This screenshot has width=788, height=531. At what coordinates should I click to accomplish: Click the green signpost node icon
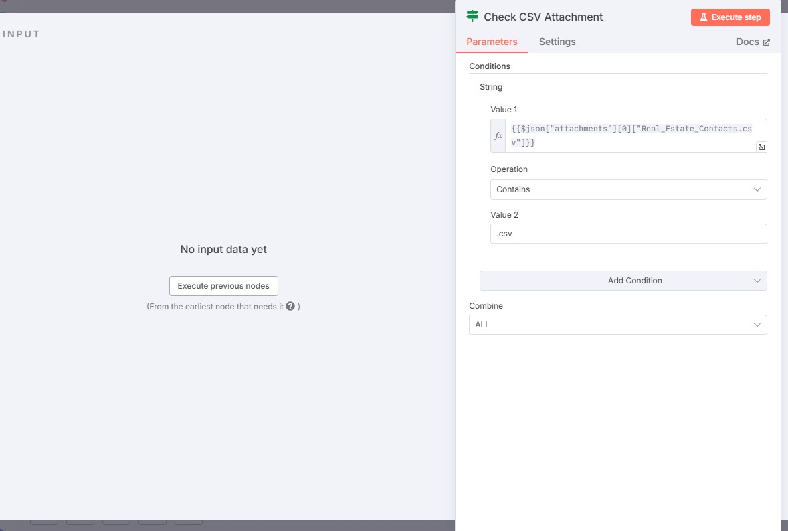coord(472,16)
